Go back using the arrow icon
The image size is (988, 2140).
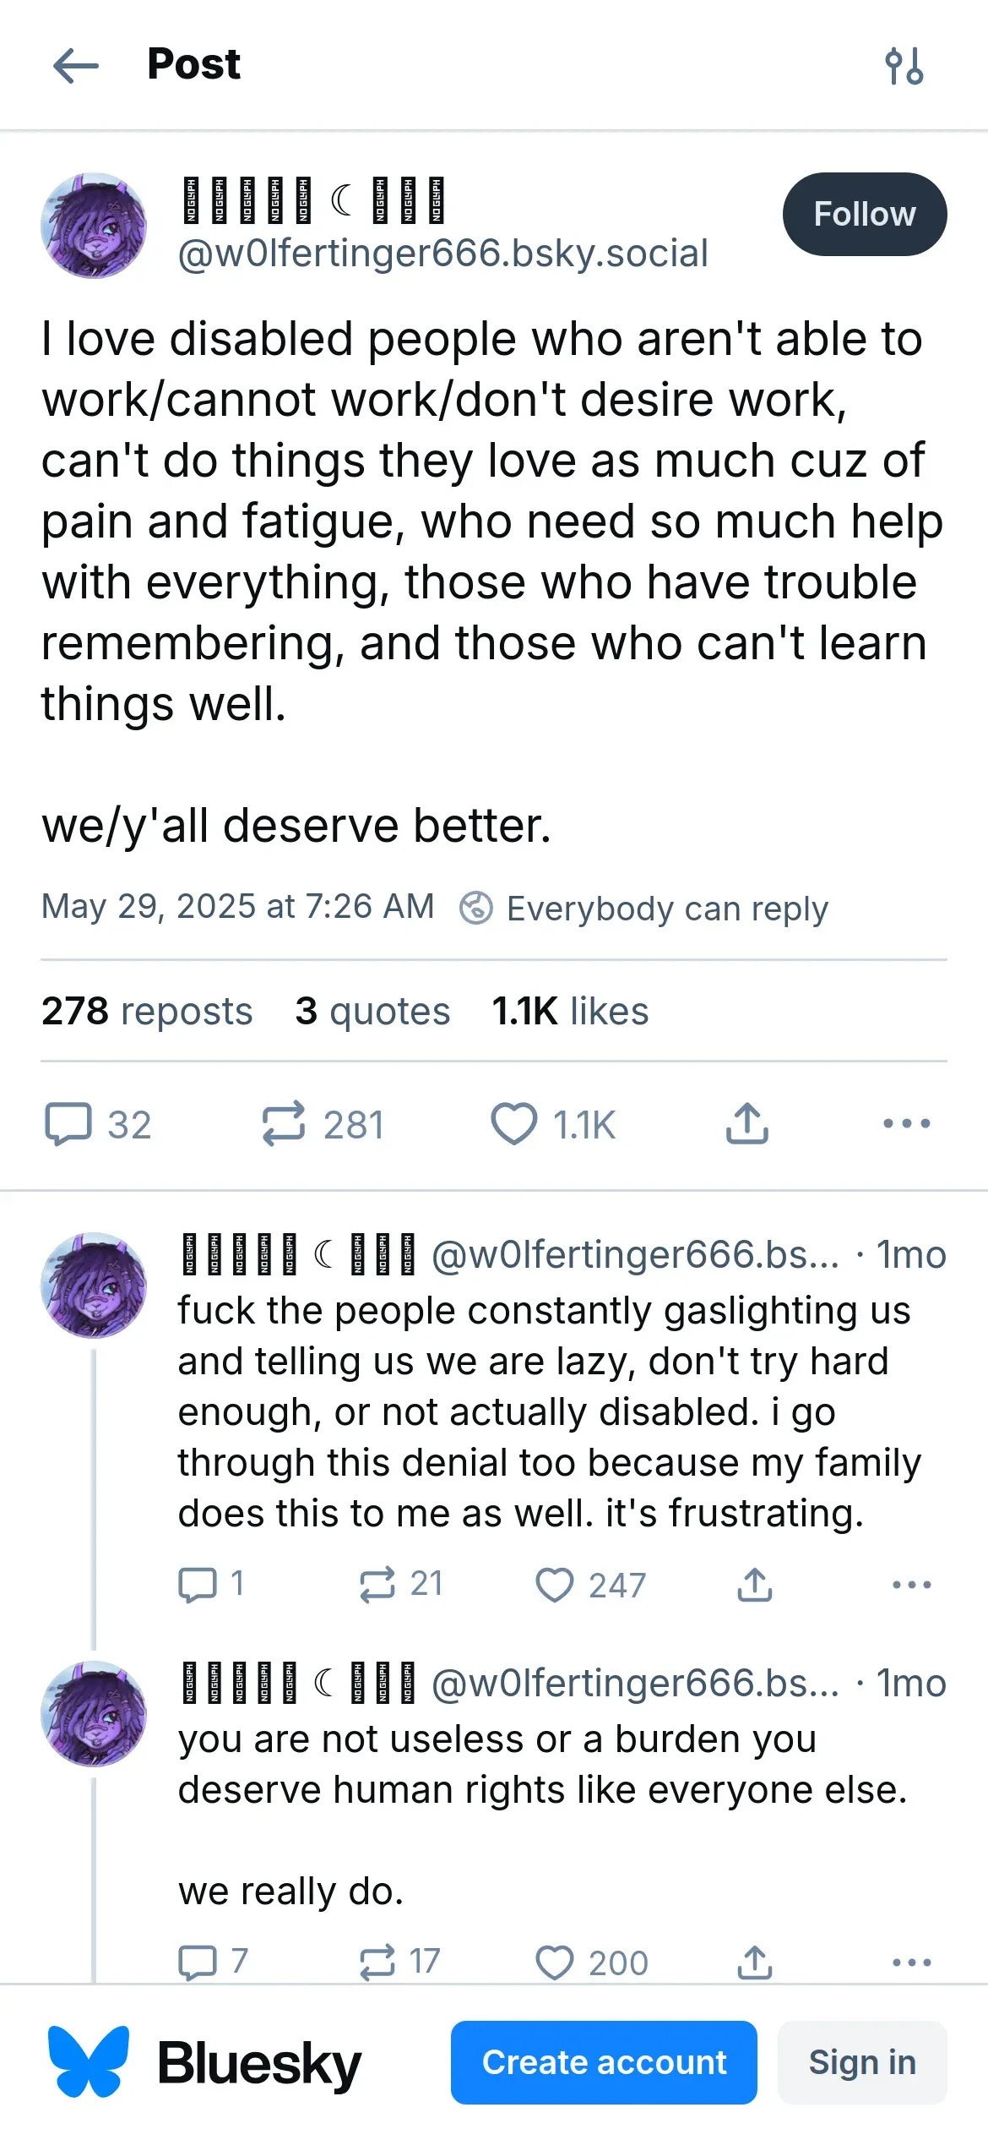(76, 66)
